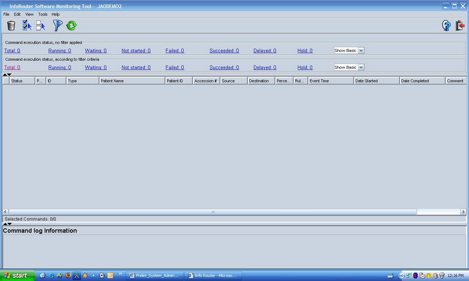Click unfiltered Delayed: 0 link
Image resolution: width=469 pixels, height=281 pixels.
[x=265, y=50]
